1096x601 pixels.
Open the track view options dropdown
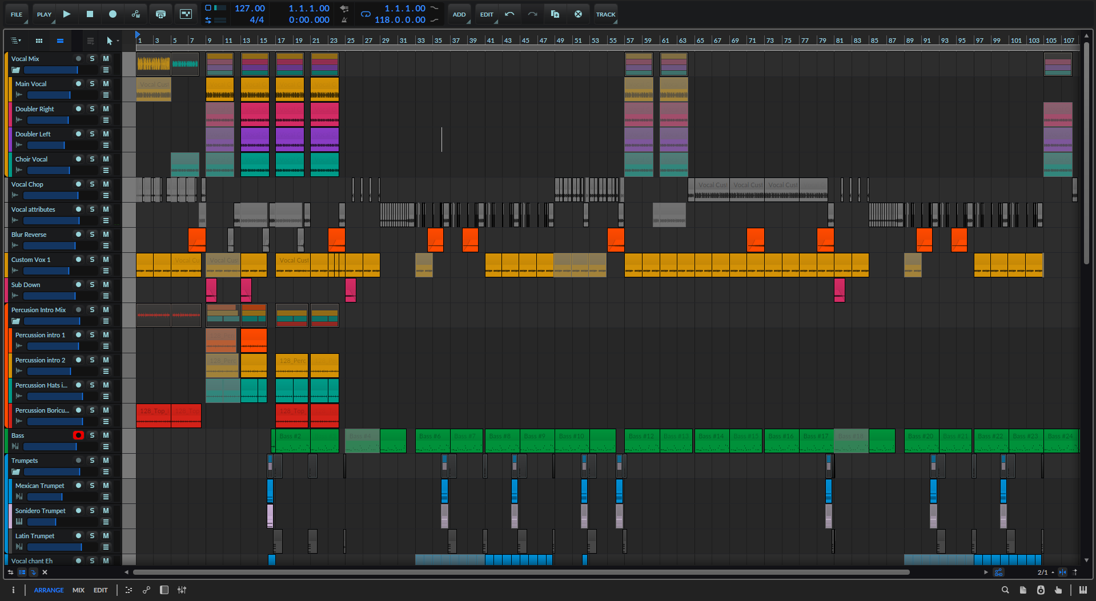[16, 41]
